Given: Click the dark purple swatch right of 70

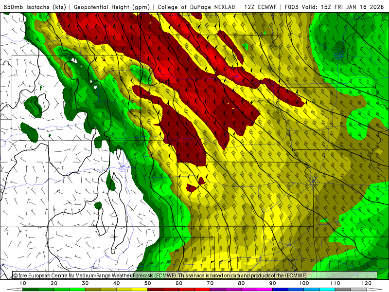Looking at the screenshot, I should click(218, 290).
